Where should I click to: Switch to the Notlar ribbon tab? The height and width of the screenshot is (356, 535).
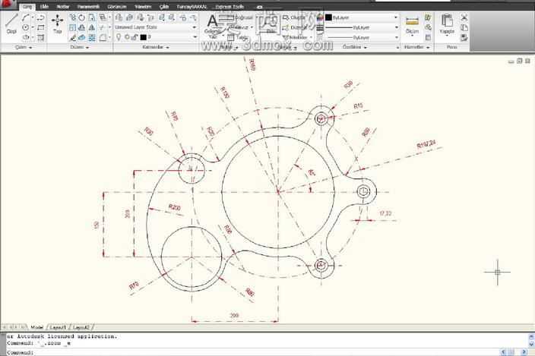[63, 7]
